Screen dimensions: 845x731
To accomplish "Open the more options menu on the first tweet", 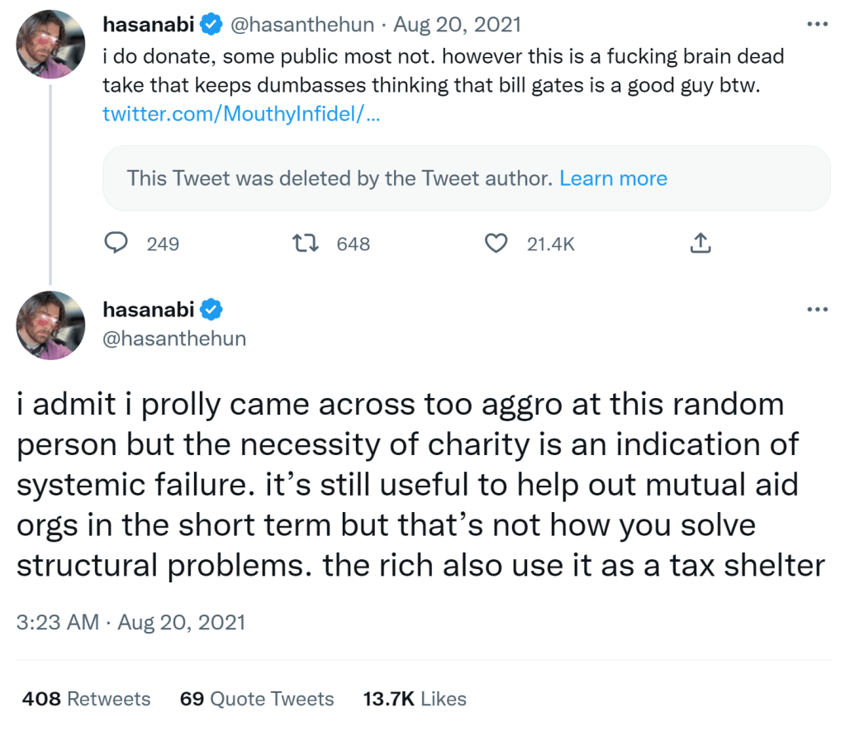I will (816, 24).
